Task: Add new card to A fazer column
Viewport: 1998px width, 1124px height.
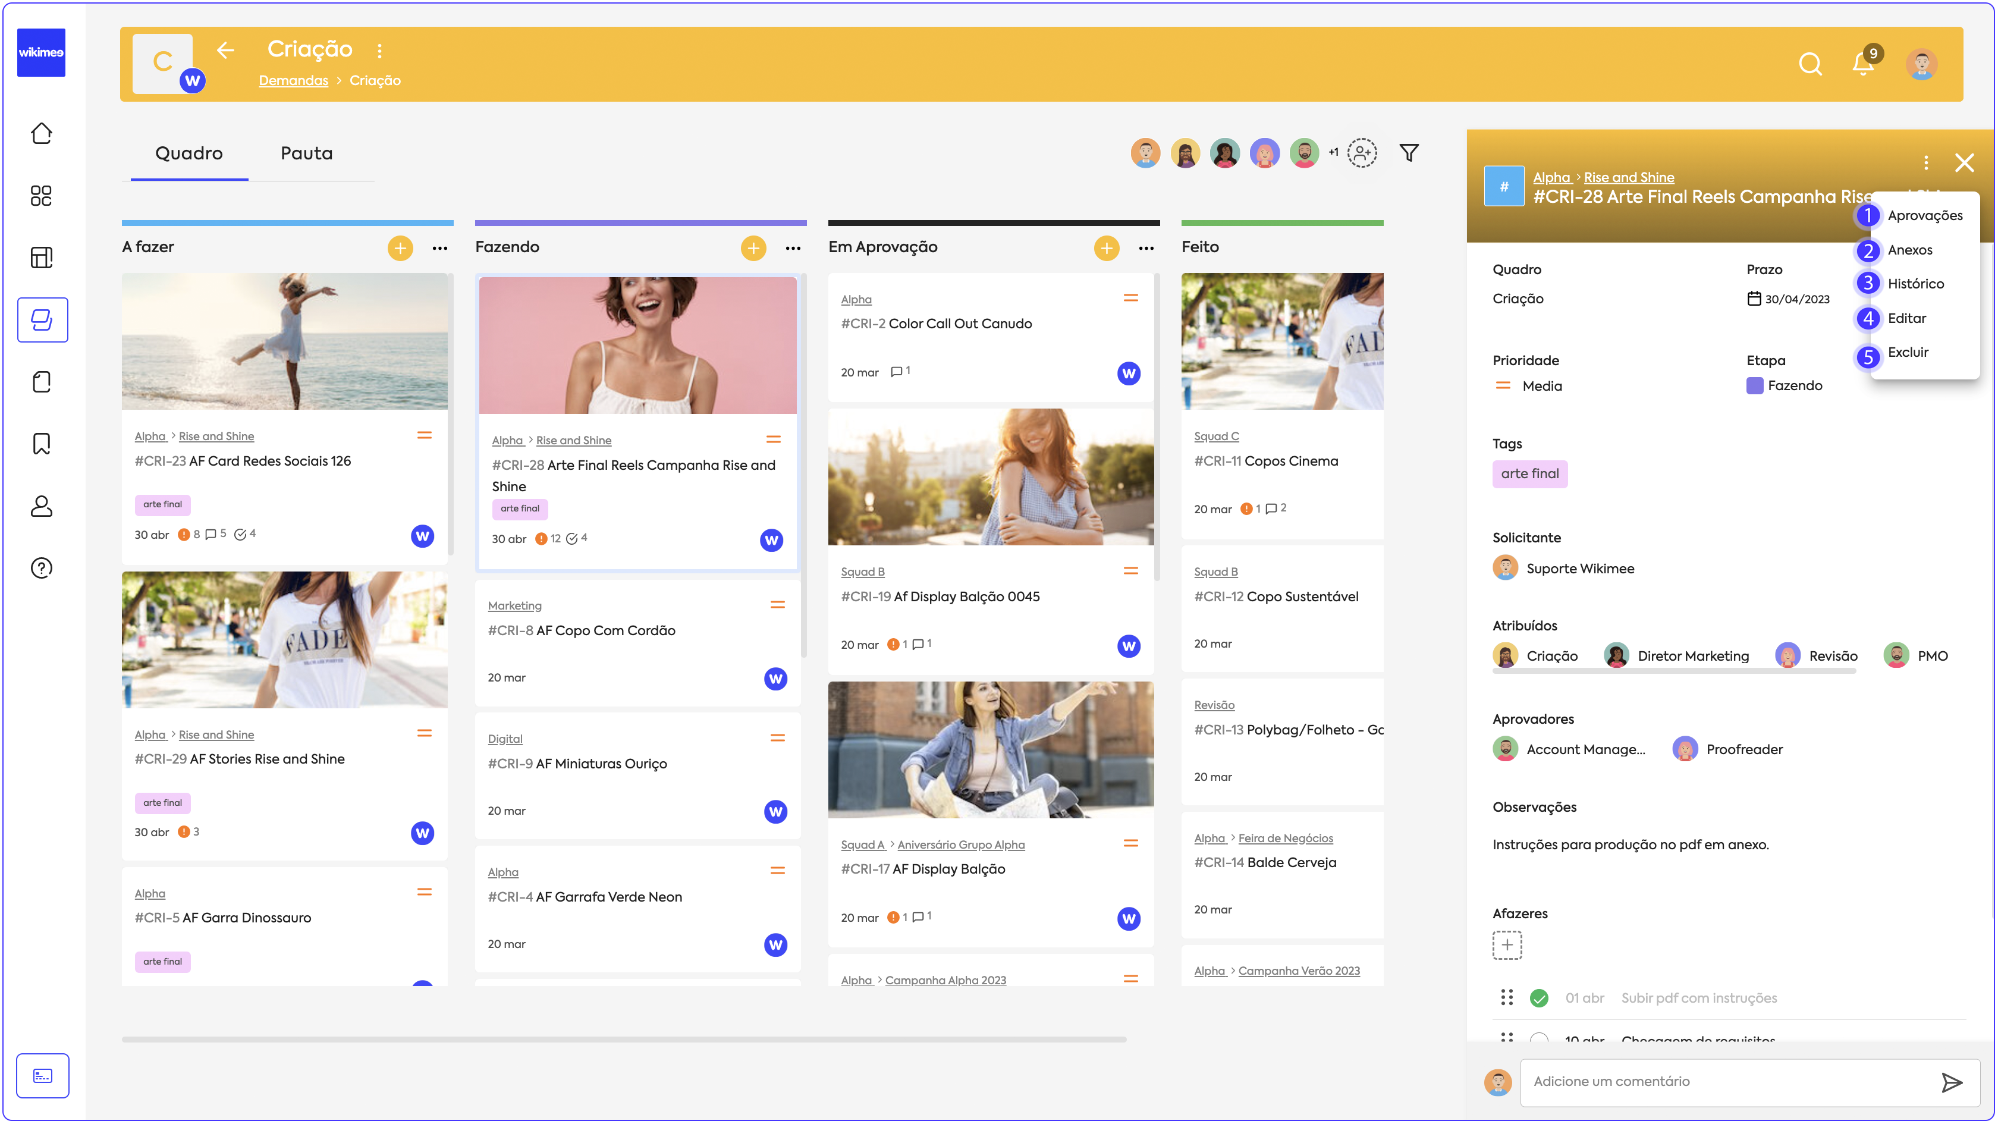Action: pyautogui.click(x=400, y=247)
